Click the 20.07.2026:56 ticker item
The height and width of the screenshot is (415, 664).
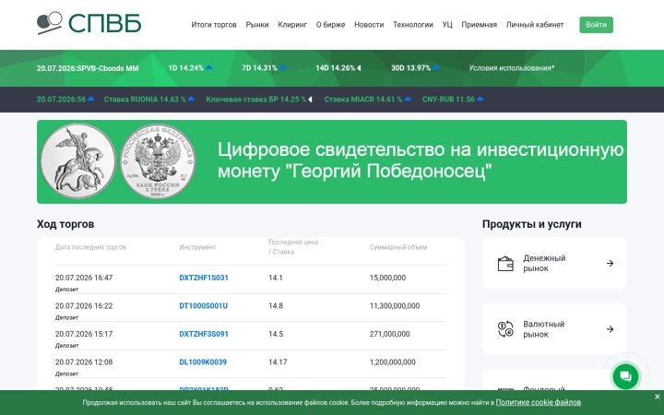click(61, 99)
